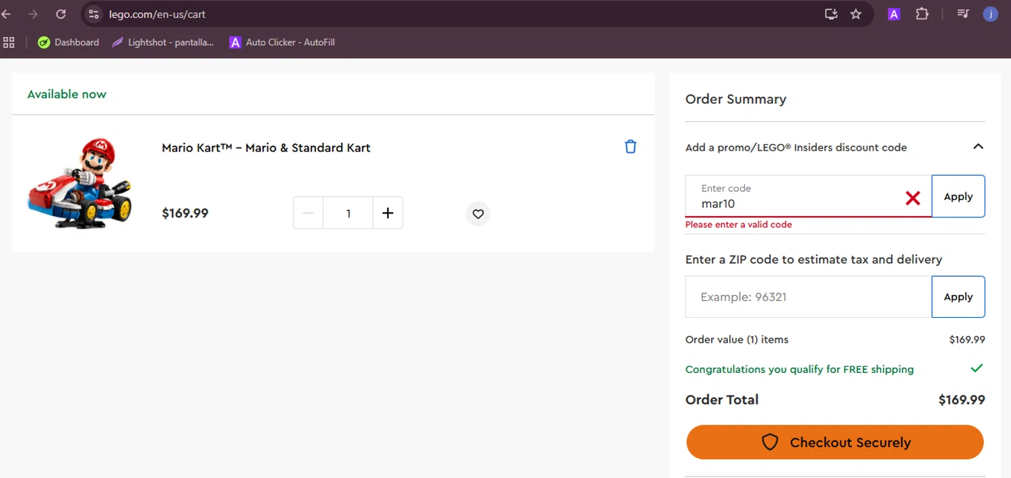Open the Chrome profile avatar

point(990,14)
